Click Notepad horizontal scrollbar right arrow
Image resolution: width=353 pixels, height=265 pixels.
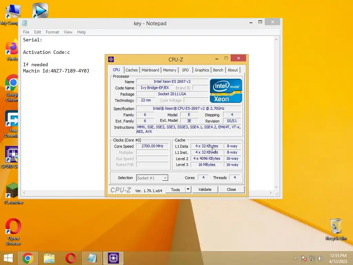pyautogui.click(x=271, y=193)
